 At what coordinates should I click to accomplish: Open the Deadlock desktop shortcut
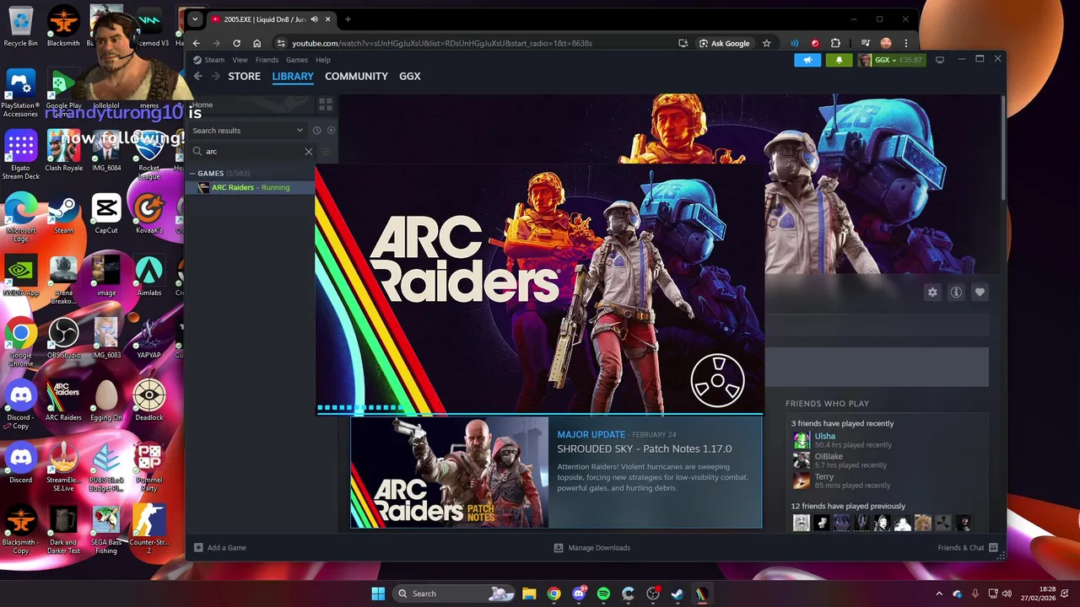pos(148,400)
